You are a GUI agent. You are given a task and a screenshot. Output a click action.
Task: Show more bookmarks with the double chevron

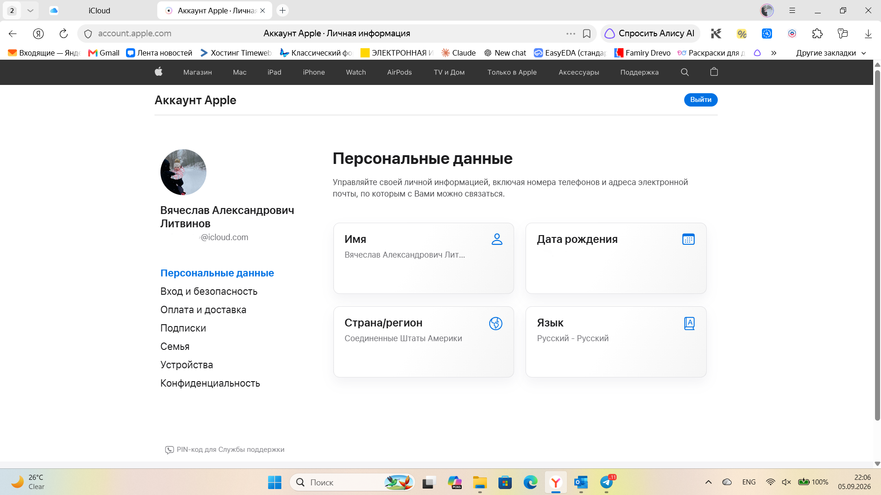pos(774,53)
